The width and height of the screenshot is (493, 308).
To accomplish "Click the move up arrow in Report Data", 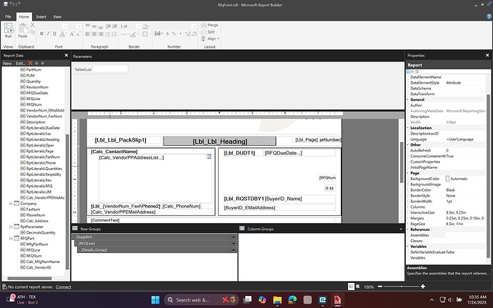I will click(x=36, y=63).
